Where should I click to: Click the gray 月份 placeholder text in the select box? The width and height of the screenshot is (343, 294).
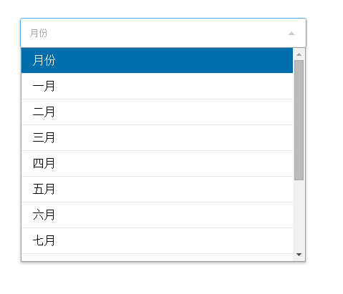click(x=39, y=33)
